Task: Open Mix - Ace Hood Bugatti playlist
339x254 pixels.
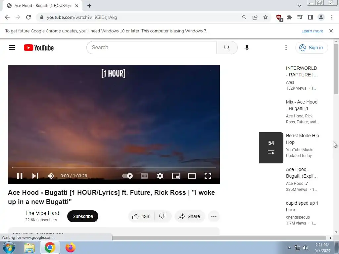Action: (302, 105)
